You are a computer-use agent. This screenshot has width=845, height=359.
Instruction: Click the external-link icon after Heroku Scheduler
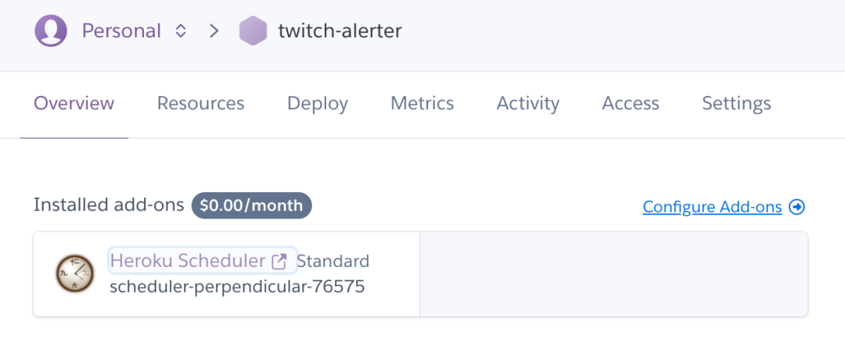tap(279, 261)
